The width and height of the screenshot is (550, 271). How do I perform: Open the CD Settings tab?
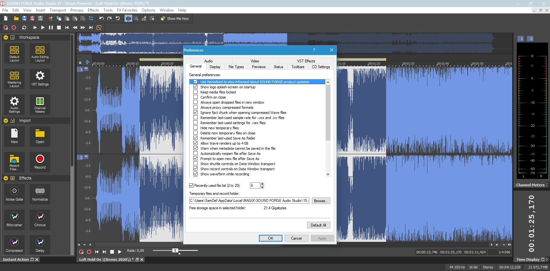point(321,67)
